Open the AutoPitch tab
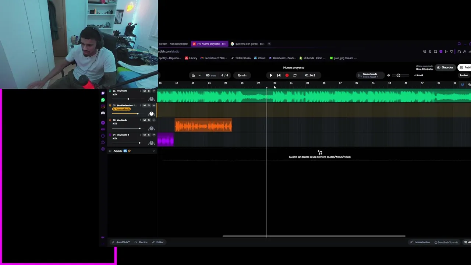Viewport: 471px width, 265px height. pos(121,242)
